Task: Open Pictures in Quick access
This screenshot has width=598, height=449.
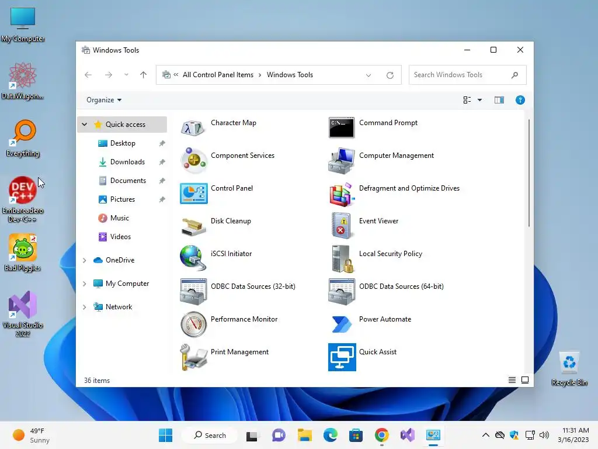Action: [x=123, y=199]
